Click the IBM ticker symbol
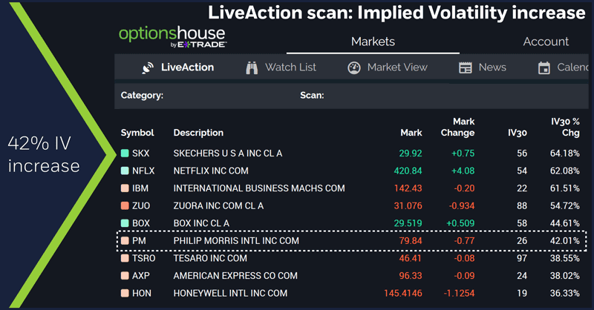594x310 pixels. 140,188
